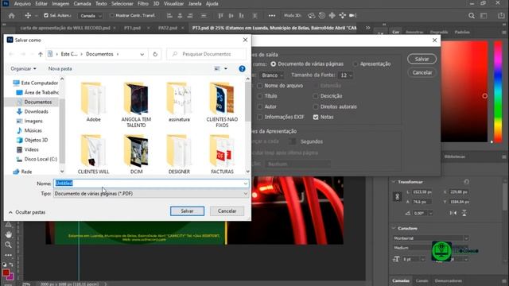This screenshot has width=509, height=286.
Task: Click the Home icon in options bar
Action: coord(12,16)
